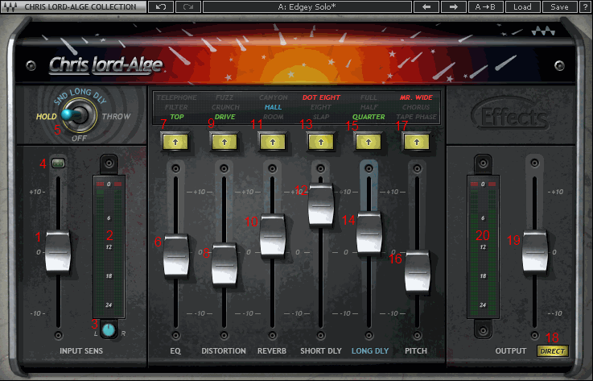Open the Save menu
This screenshot has width=593, height=381.
(559, 6)
